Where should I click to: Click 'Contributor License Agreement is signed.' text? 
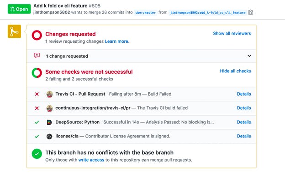pyautogui.click(x=128, y=136)
